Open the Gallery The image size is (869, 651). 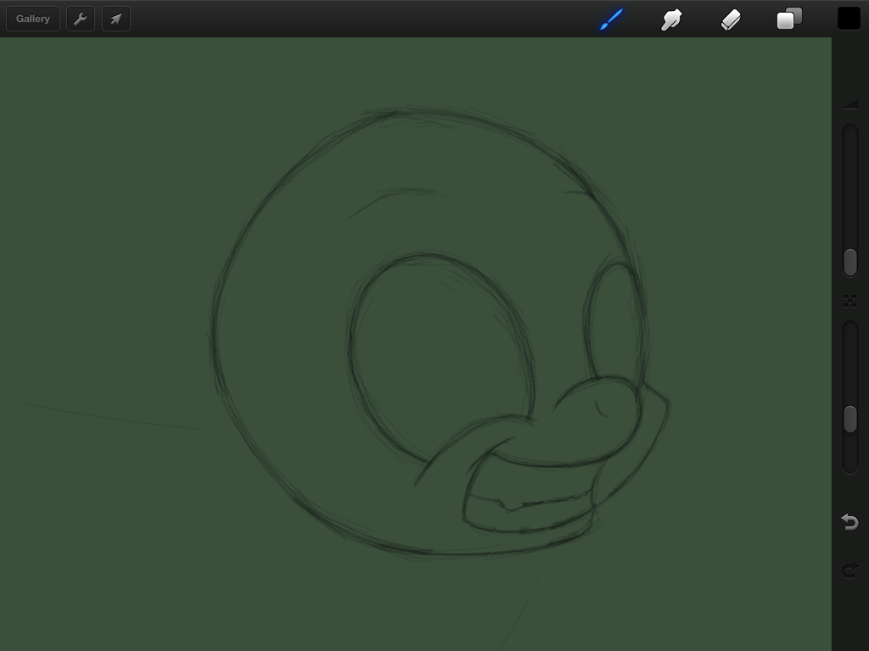[33, 19]
